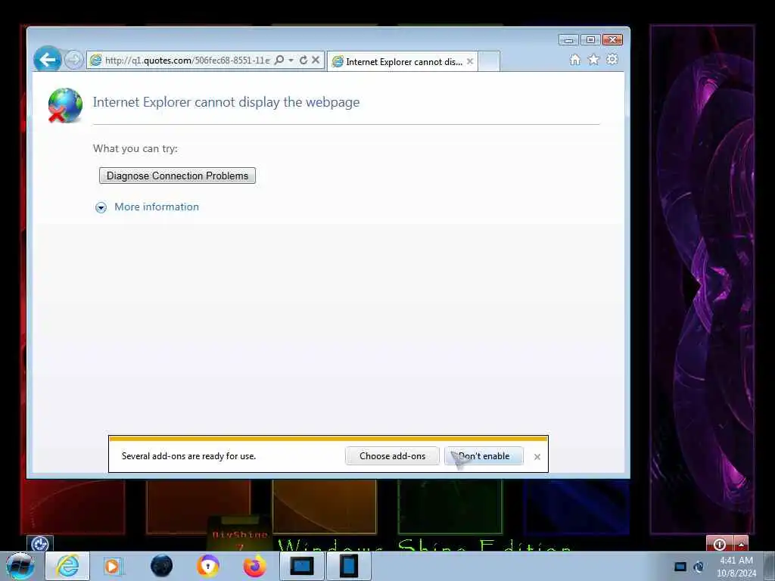Click the display tray icon
775x581 pixels.
pos(680,567)
